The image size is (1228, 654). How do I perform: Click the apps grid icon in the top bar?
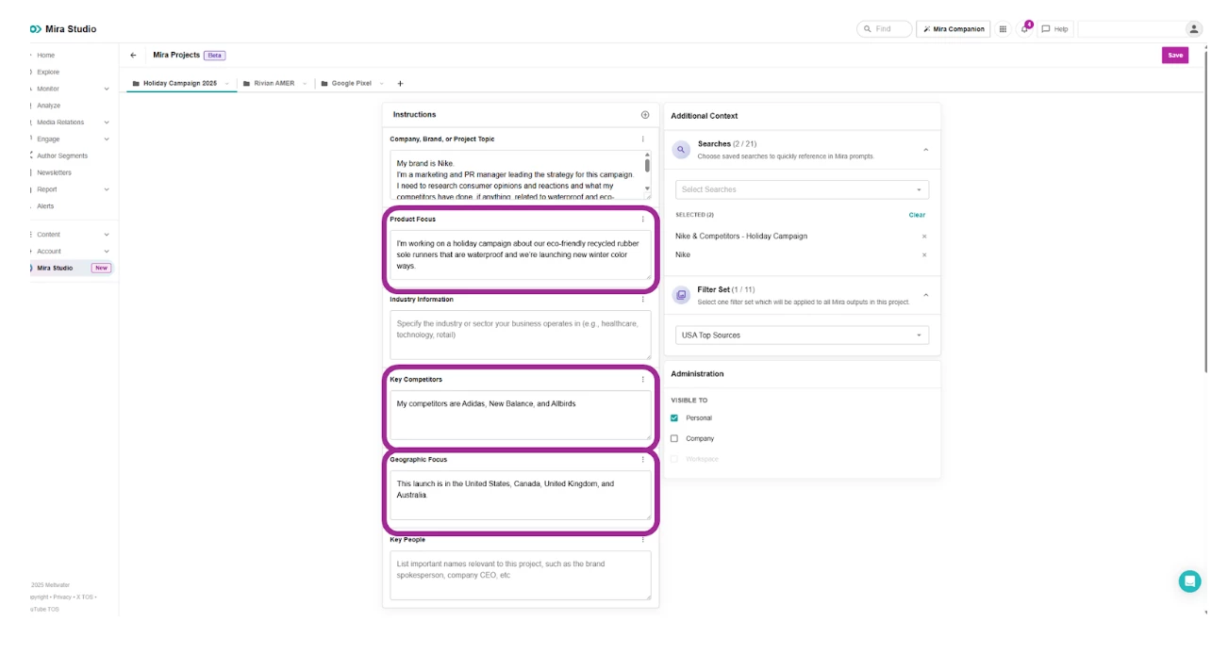(1003, 29)
